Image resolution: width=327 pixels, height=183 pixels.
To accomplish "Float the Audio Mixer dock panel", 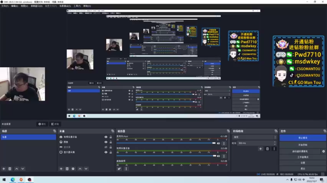I will click(228, 131).
